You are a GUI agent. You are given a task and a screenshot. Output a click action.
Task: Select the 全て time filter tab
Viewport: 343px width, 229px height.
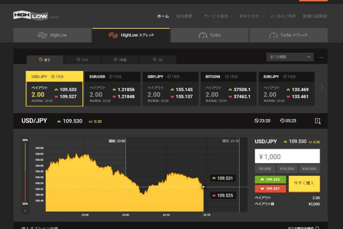coord(45,60)
